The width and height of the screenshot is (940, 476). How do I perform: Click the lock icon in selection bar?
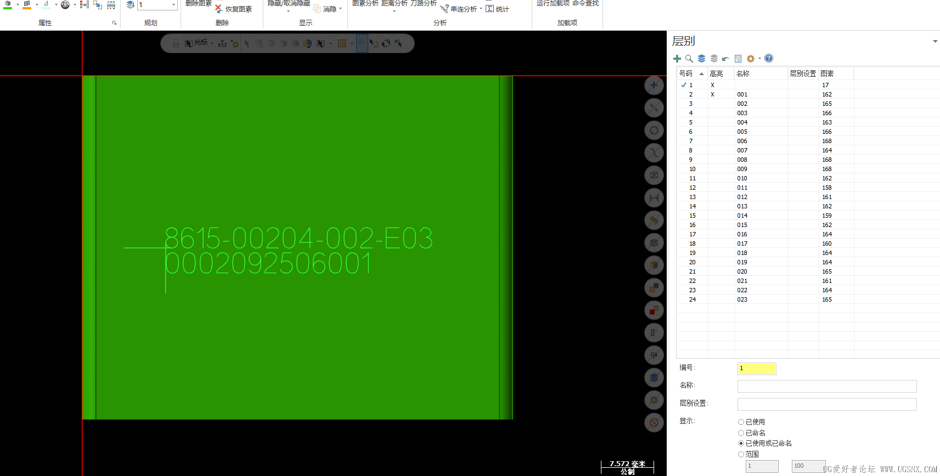[176, 43]
